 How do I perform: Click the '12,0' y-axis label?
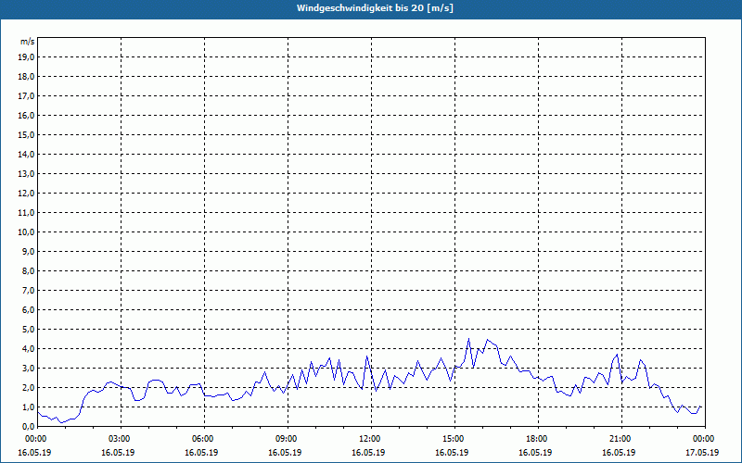tap(26, 194)
